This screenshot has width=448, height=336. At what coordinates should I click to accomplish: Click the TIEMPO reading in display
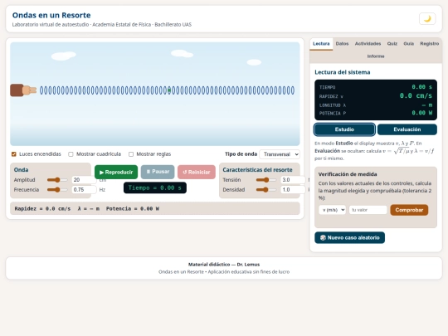(376, 87)
